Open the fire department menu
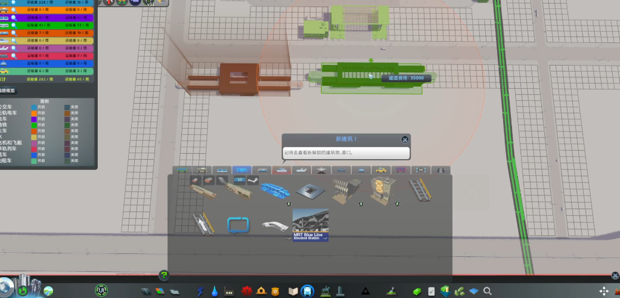620x298 pixels. 261,291
